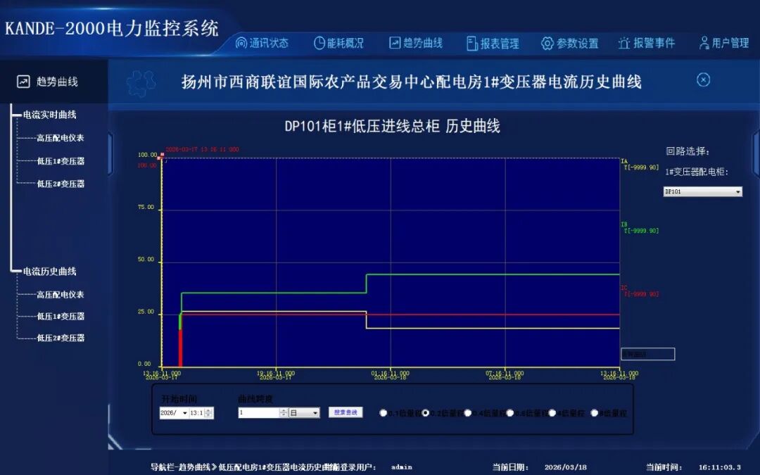Open the 能耗概况 energy overview icon

pos(318,43)
